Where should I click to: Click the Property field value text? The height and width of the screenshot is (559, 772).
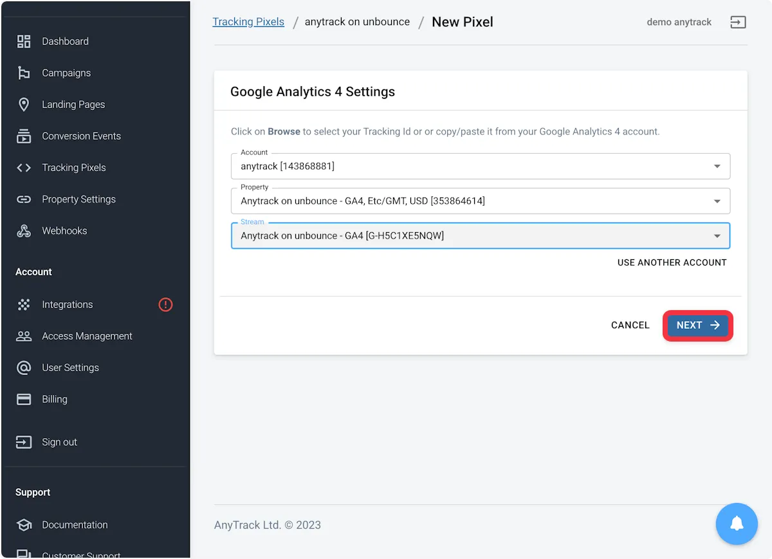tap(363, 201)
